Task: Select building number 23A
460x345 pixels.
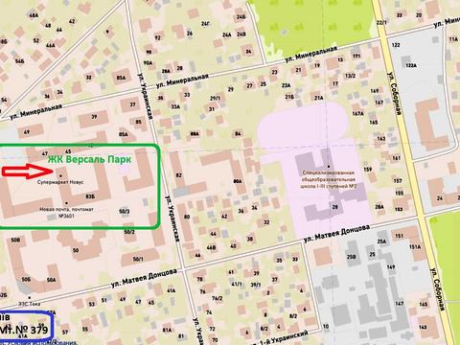Action: (286, 85)
